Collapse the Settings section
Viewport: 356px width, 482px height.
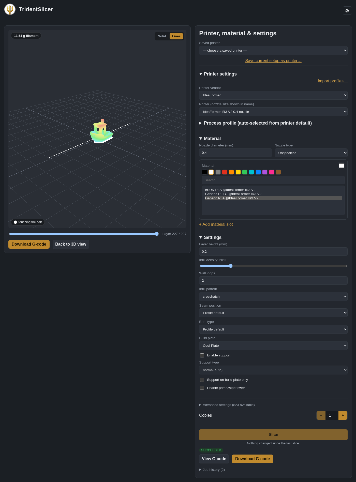[210, 237]
